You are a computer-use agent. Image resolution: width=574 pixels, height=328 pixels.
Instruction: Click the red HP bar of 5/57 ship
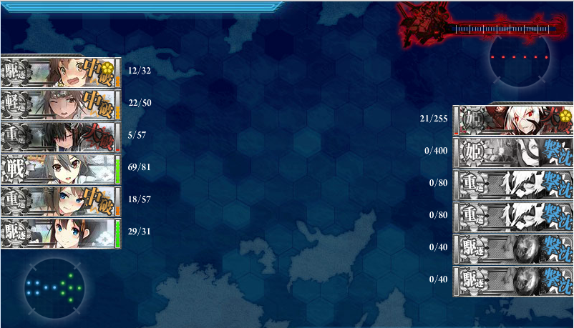[x=118, y=136]
